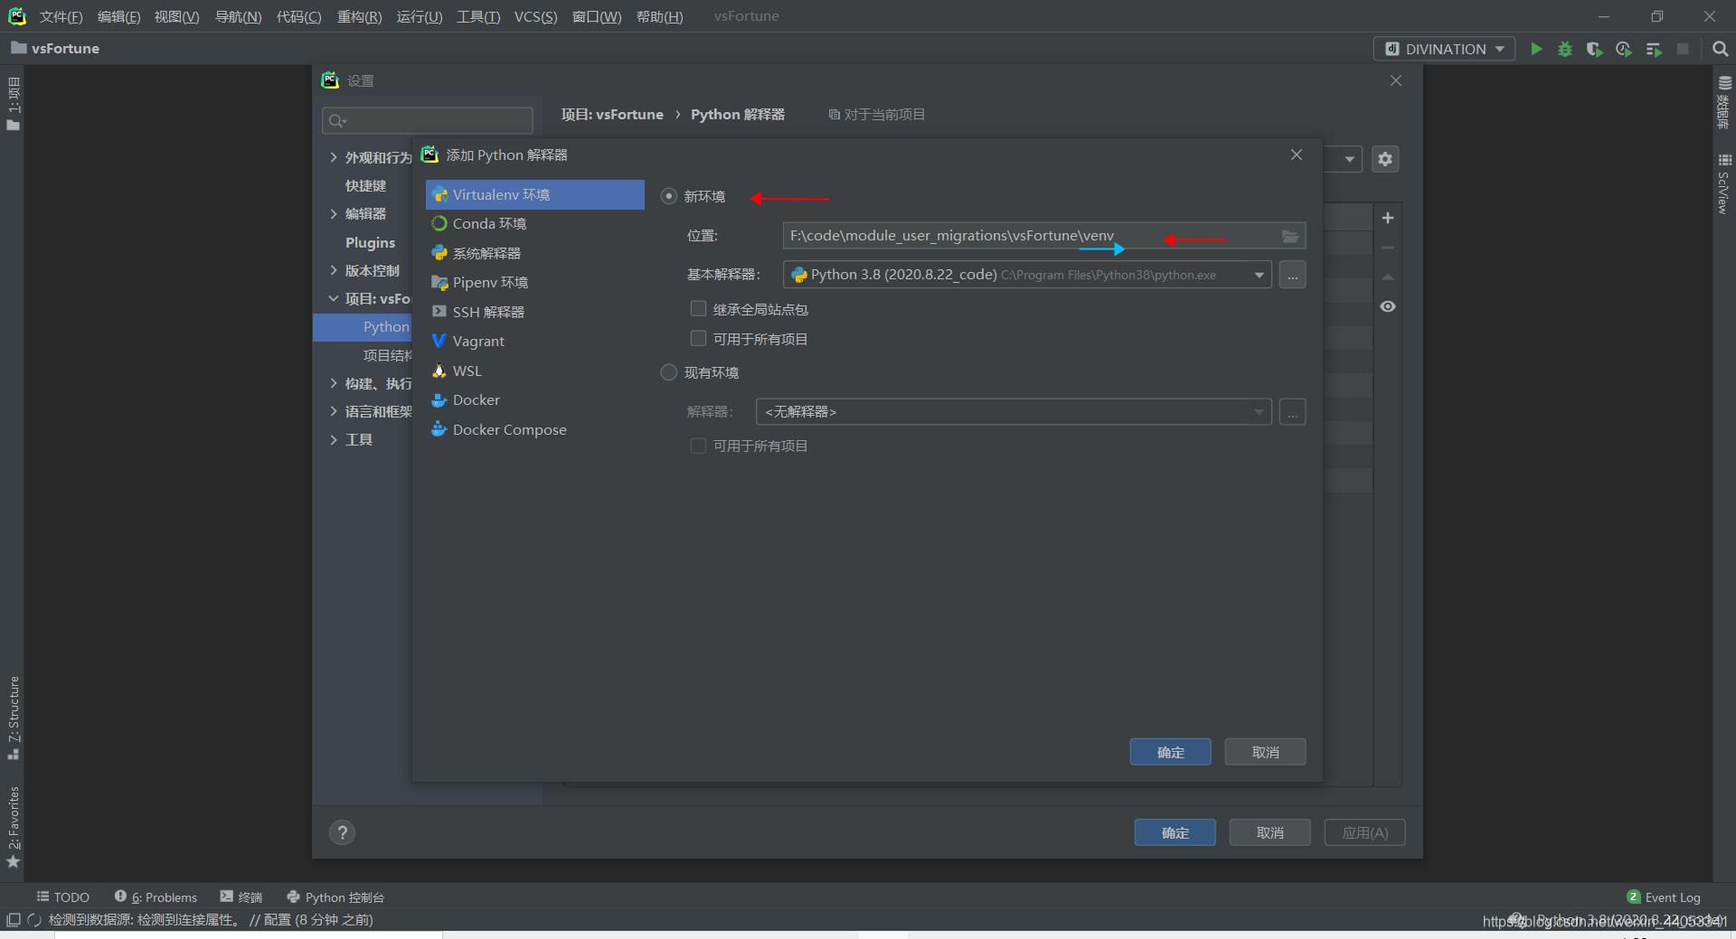The image size is (1736, 939).
Task: Select Pipenv environment option
Action: pyautogui.click(x=535, y=282)
